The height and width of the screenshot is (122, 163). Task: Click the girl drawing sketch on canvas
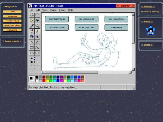tap(86, 51)
